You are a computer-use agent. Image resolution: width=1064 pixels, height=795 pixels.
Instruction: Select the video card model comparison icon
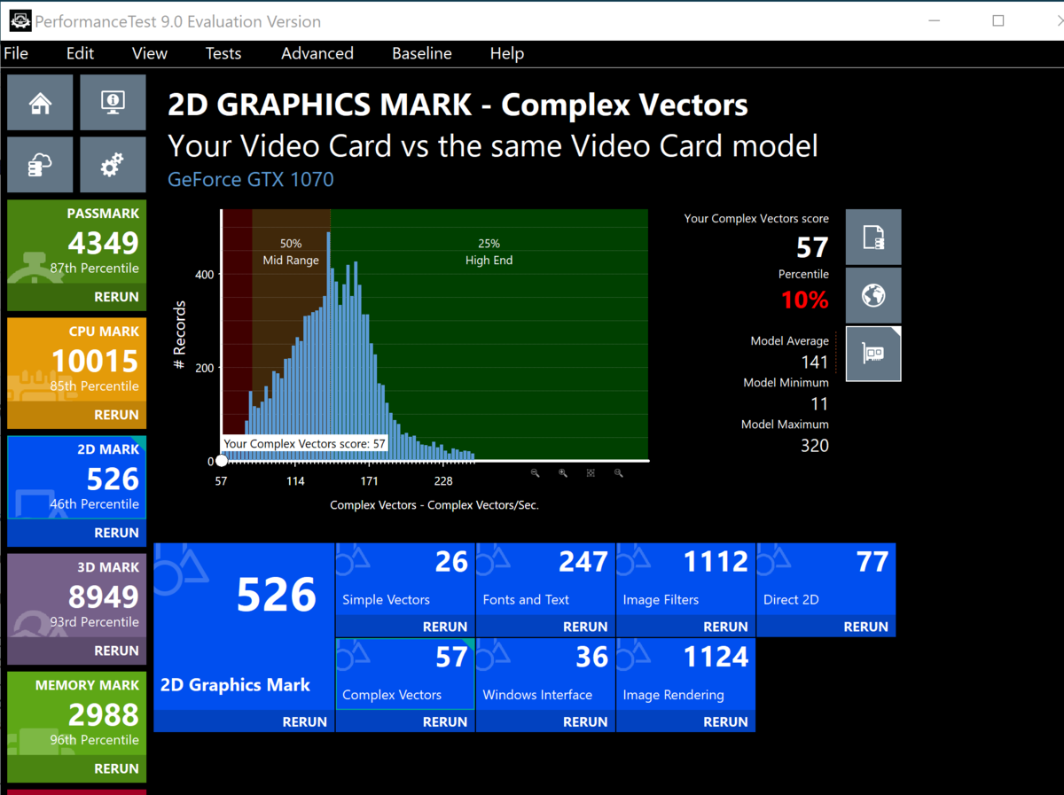click(873, 354)
